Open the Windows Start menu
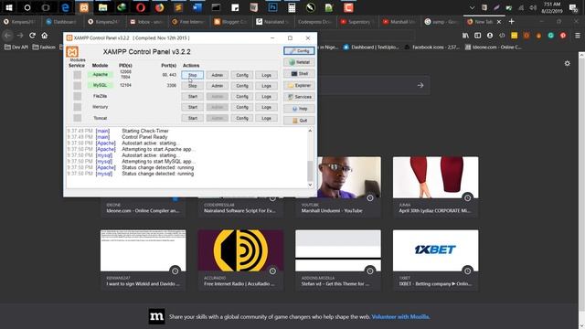 (9, 7)
